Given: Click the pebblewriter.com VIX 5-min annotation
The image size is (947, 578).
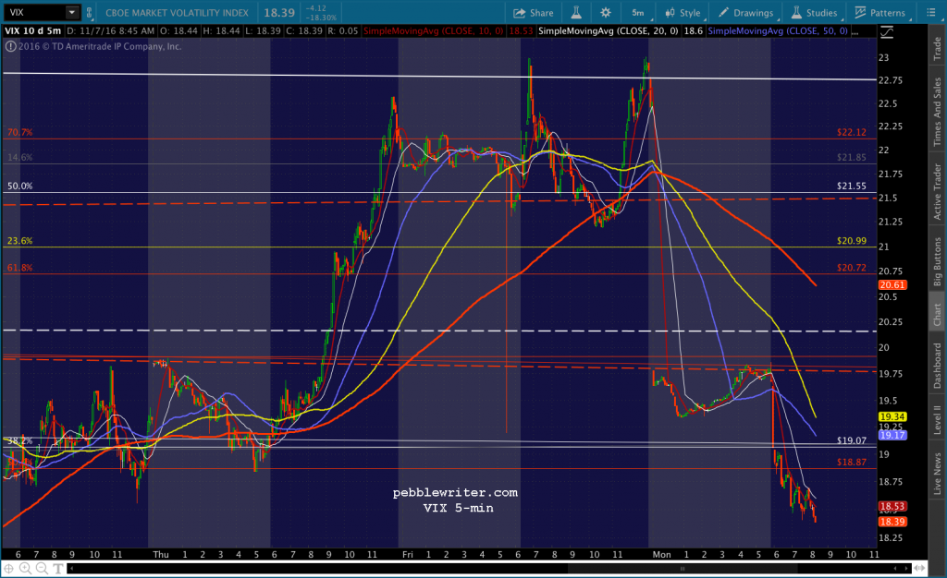Looking at the screenshot, I should click(455, 500).
